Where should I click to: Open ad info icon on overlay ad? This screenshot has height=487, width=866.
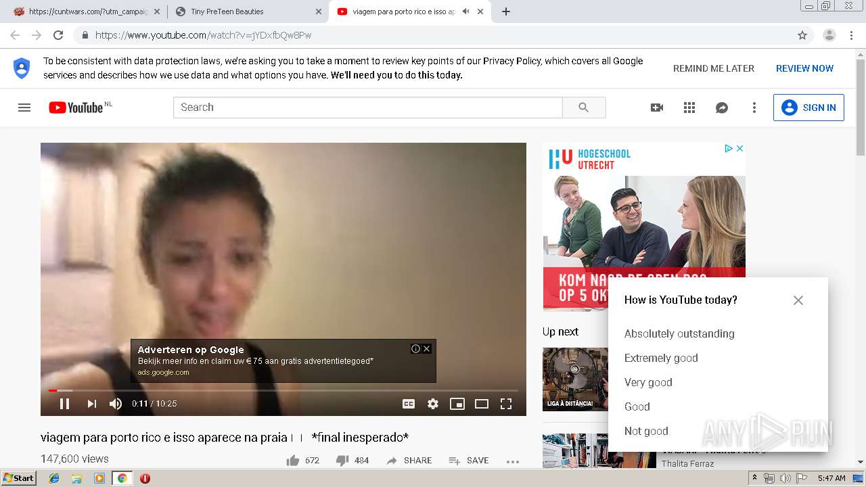coord(415,349)
